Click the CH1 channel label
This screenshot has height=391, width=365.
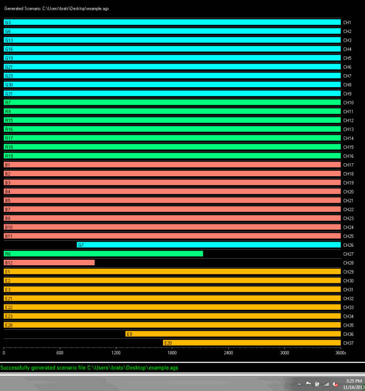click(x=347, y=22)
